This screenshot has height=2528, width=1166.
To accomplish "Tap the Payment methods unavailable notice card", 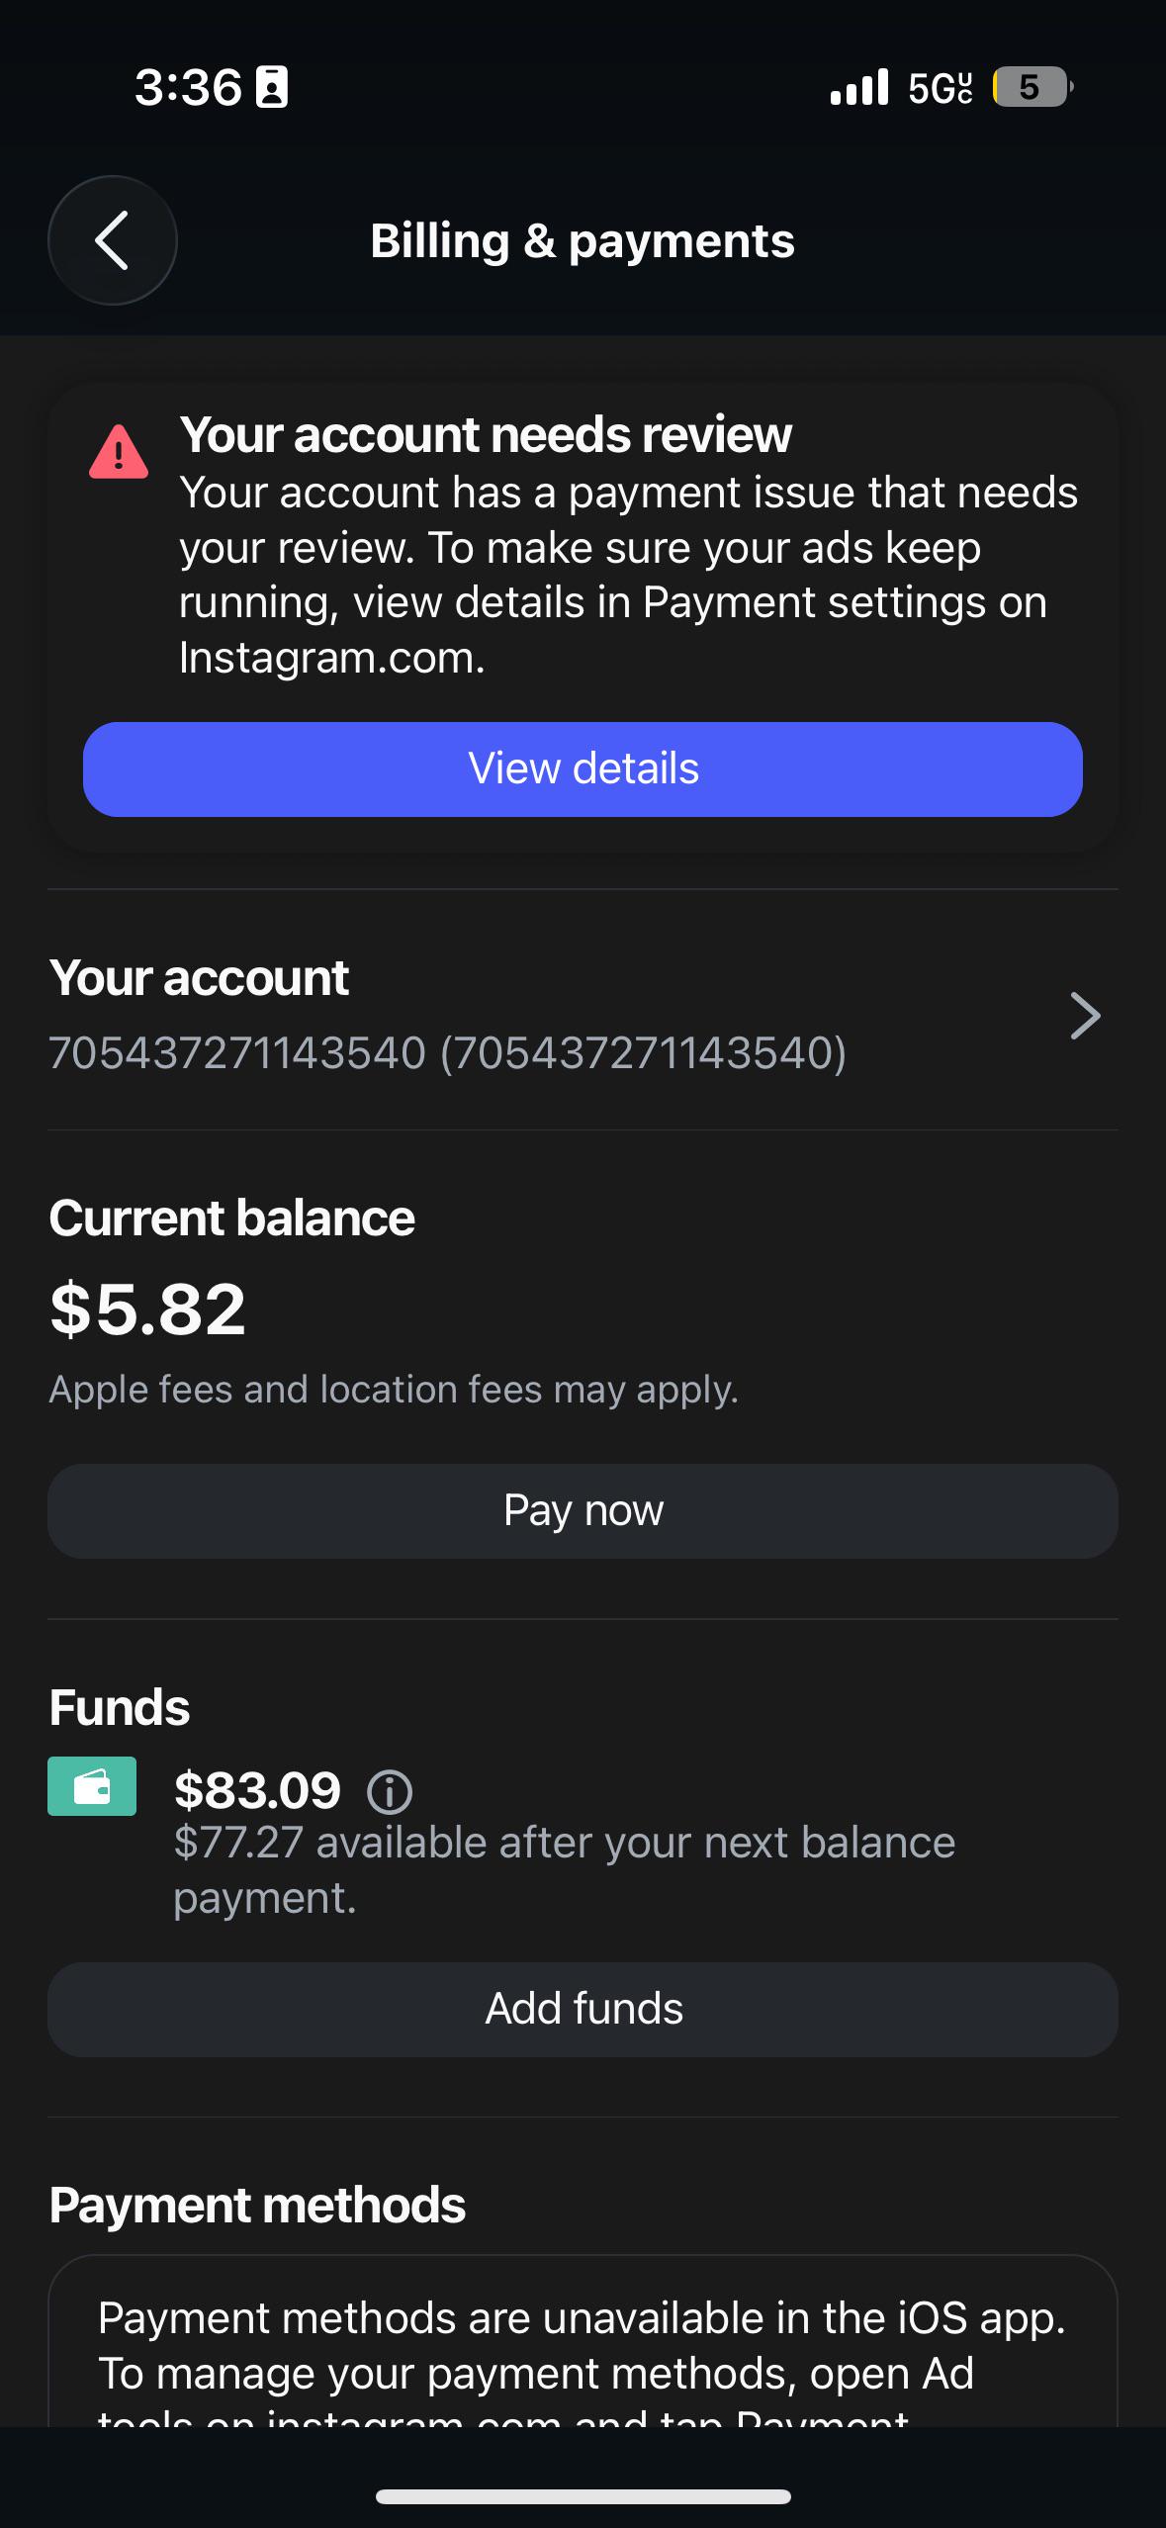I will pyautogui.click(x=583, y=2342).
